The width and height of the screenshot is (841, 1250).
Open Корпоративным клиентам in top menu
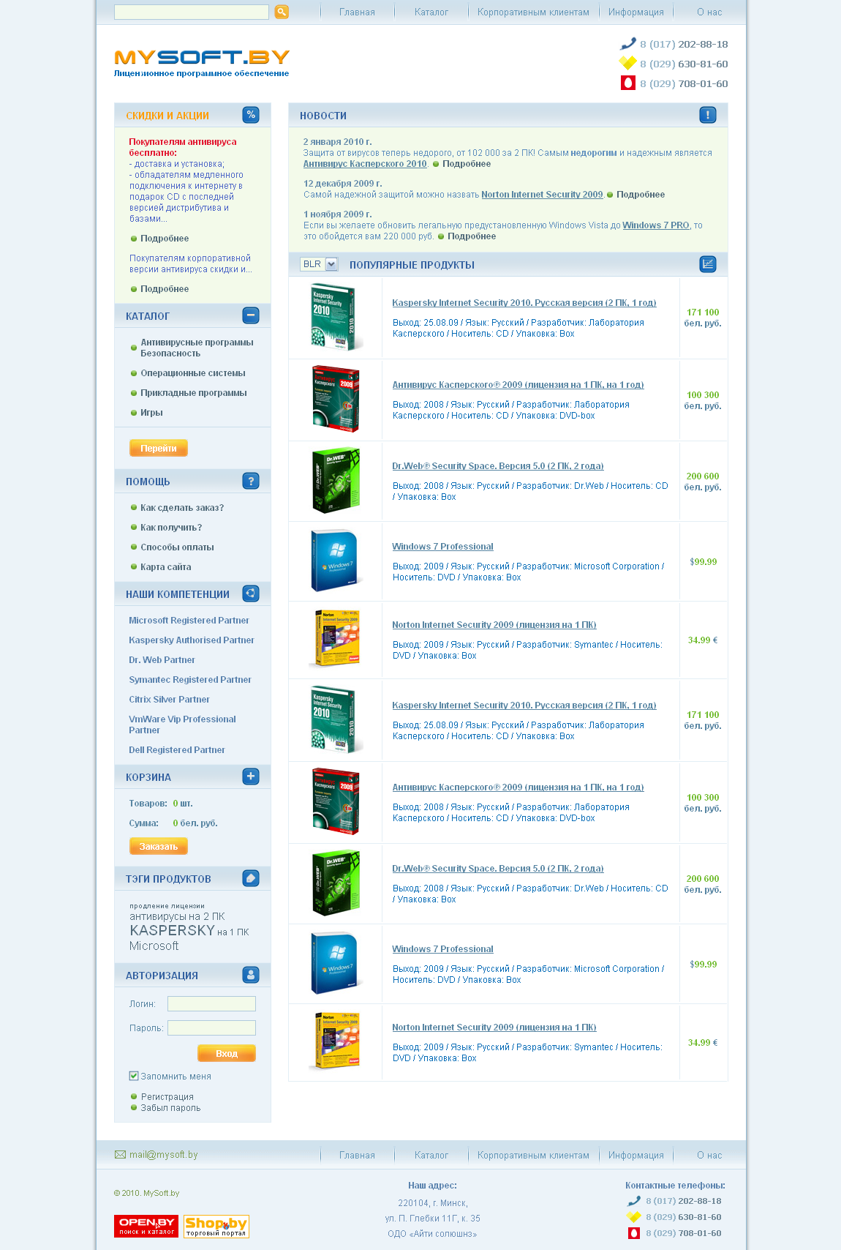(x=533, y=12)
